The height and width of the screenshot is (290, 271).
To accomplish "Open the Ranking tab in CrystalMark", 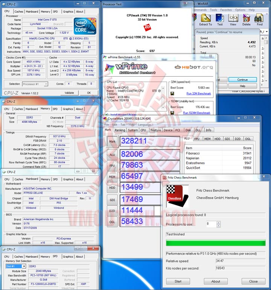I will click(120, 130).
